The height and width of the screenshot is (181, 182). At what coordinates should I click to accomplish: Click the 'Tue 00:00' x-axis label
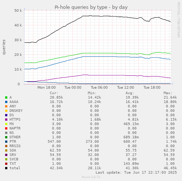click(x=73, y=88)
